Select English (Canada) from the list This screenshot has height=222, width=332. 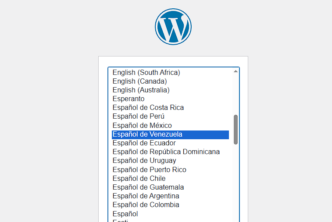point(139,81)
